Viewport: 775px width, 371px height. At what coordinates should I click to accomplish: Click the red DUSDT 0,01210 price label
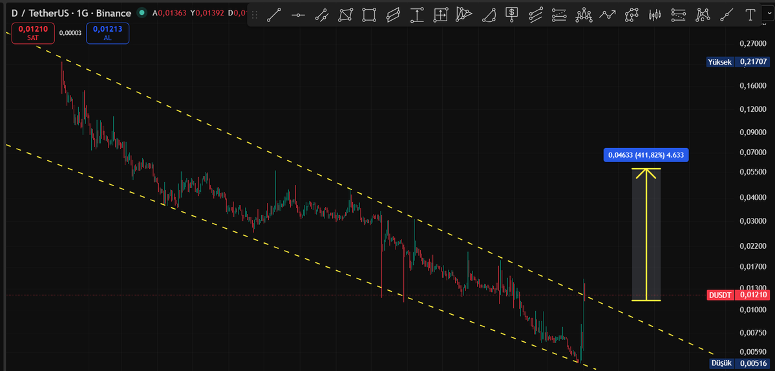pos(738,295)
